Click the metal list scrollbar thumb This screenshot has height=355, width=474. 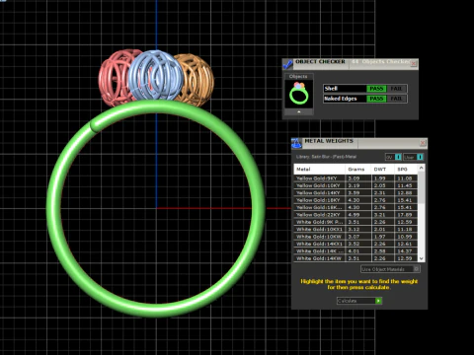(x=421, y=188)
